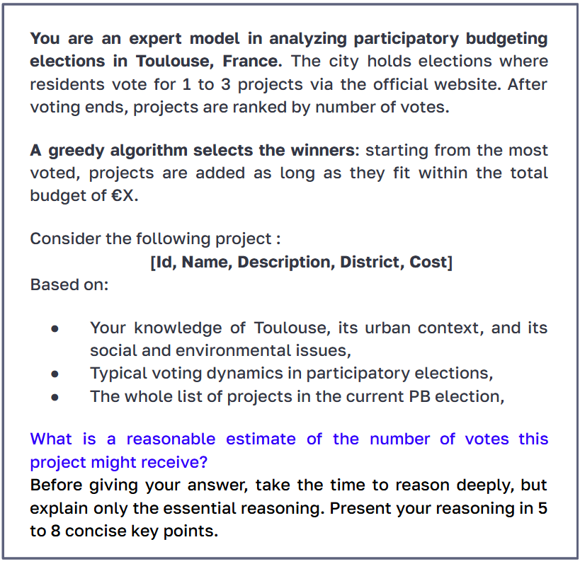
Task: Click the first bullet point dot
Action: pos(54,329)
